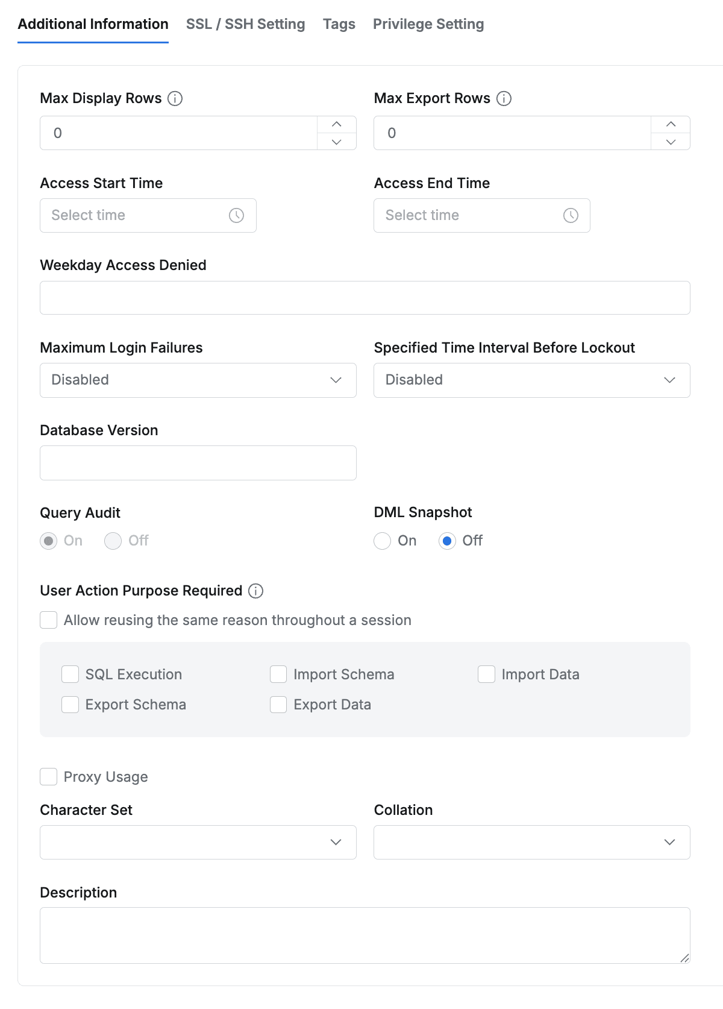Click the resize handle of the Description box
The image size is (723, 1009).
click(684, 958)
